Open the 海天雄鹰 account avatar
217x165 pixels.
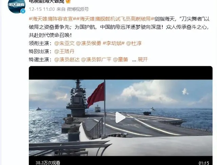tap(17, 6)
